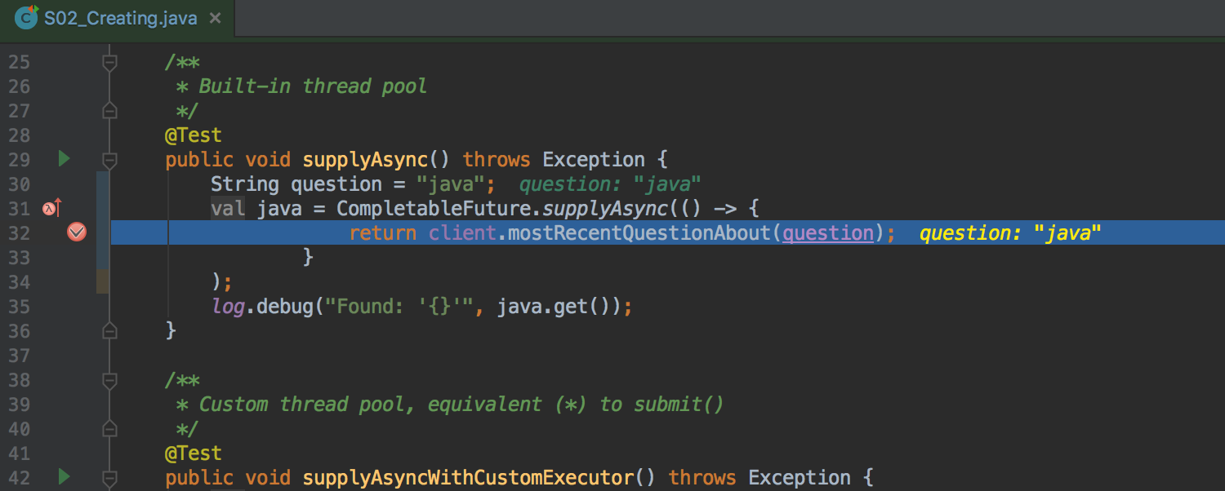Collapse the supplyAsync method at line 29
This screenshot has height=491, width=1225.
pos(109,159)
